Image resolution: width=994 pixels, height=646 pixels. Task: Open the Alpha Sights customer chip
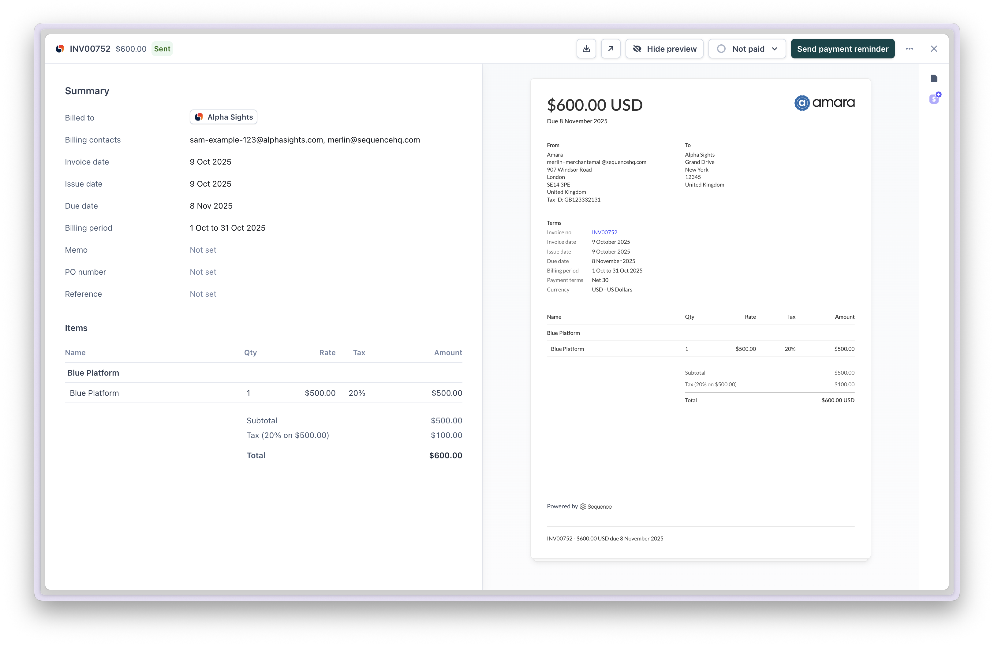[x=223, y=117]
